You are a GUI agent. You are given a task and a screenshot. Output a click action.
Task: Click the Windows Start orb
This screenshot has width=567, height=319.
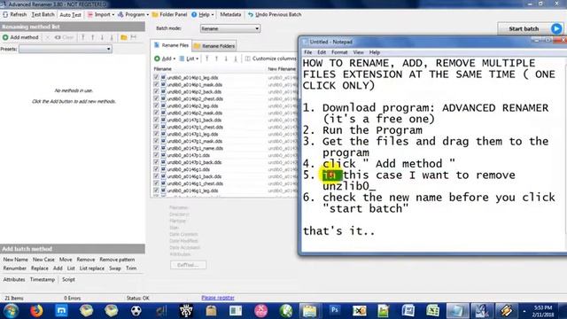tap(11, 311)
